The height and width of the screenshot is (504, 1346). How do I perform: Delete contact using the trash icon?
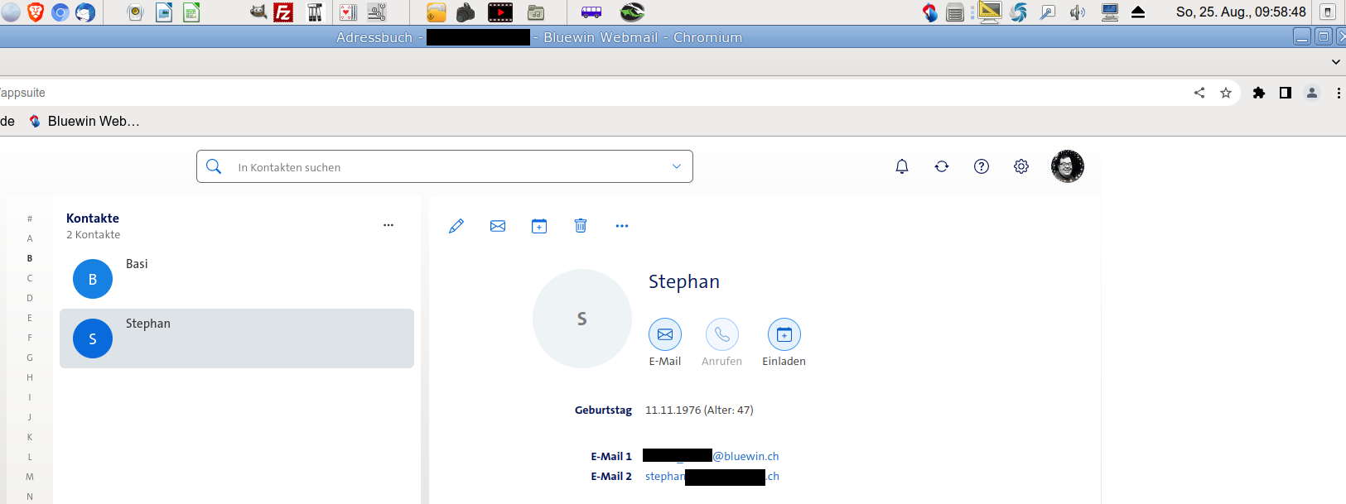coord(581,226)
